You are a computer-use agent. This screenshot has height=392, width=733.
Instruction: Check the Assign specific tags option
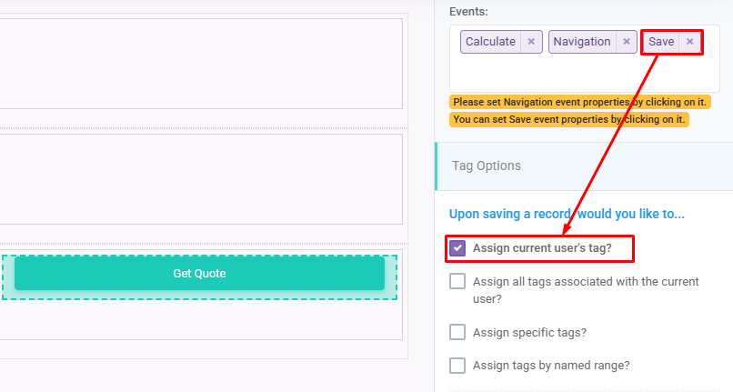click(x=458, y=332)
